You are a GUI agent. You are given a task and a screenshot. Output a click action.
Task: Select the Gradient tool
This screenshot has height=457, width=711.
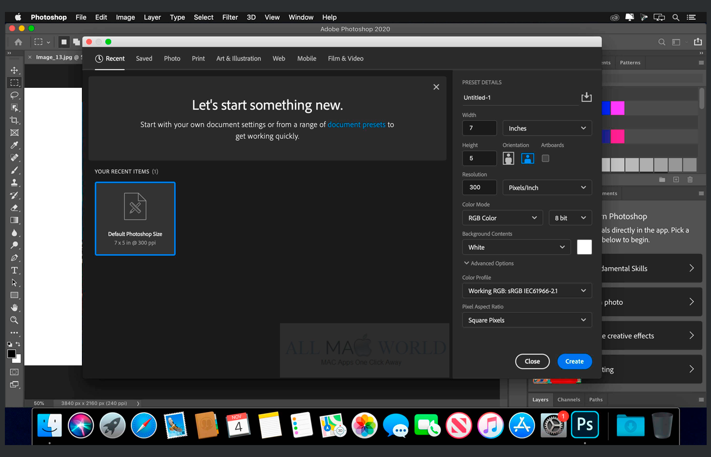[x=15, y=220]
